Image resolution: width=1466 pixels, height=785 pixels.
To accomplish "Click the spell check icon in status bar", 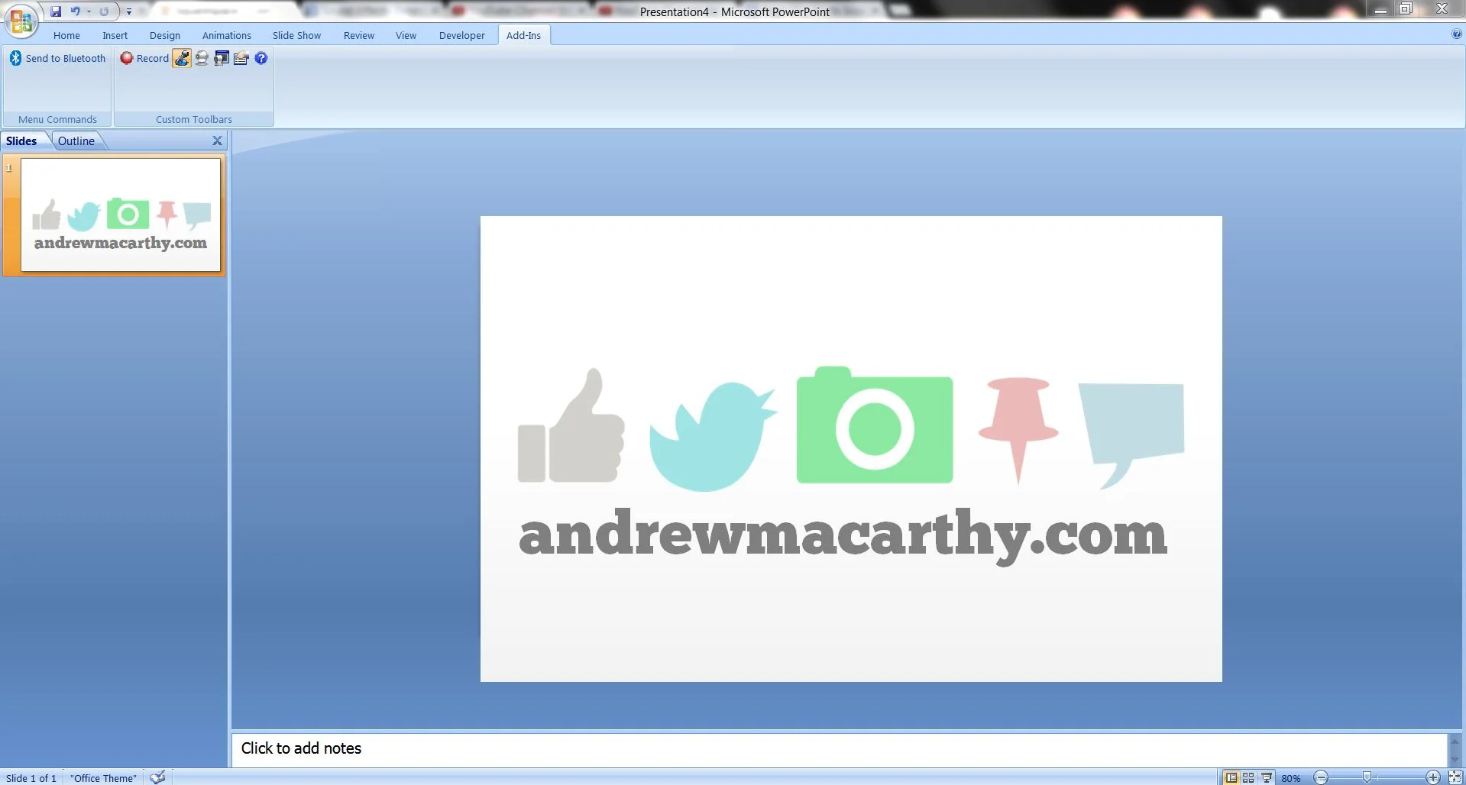I will [158, 777].
